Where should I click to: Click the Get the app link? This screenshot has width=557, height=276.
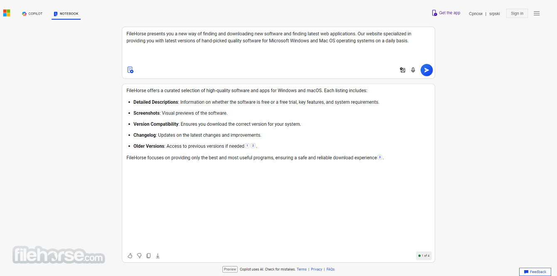click(446, 13)
